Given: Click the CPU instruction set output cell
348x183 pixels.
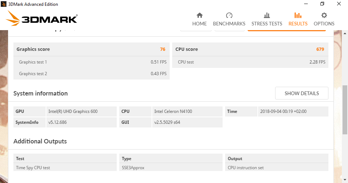Looking at the screenshot, I should pos(277,168).
